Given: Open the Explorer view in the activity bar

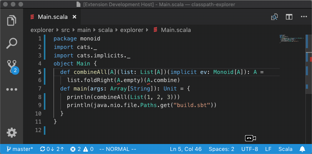Looking at the screenshot, I should point(12,20).
